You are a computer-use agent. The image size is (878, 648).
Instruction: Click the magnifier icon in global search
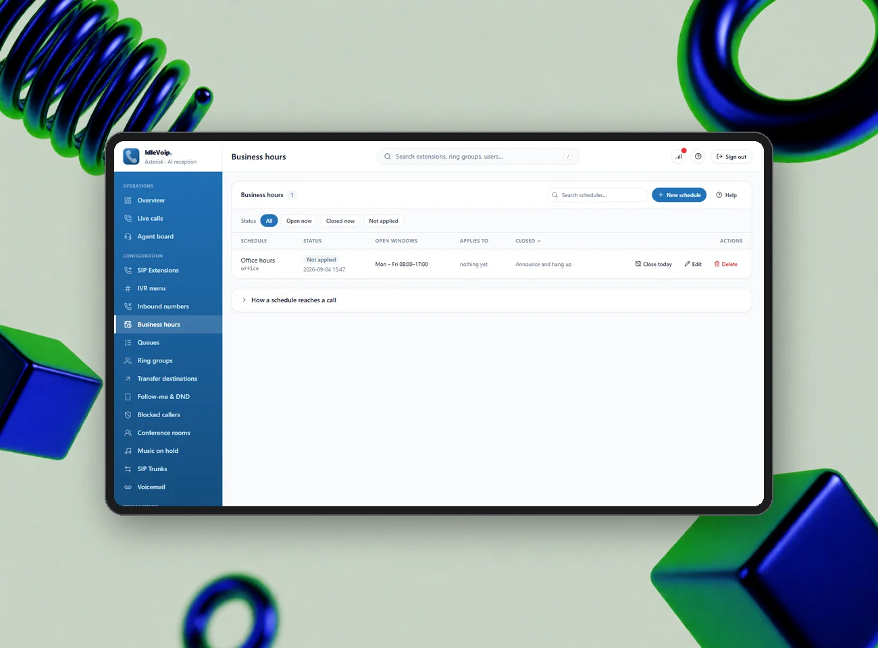(388, 157)
